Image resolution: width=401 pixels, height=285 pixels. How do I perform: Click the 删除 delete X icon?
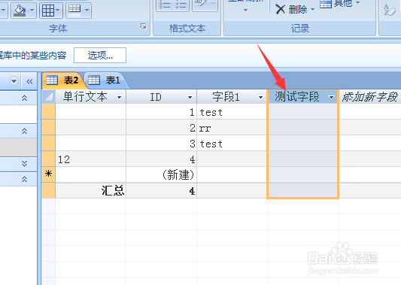pyautogui.click(x=281, y=10)
